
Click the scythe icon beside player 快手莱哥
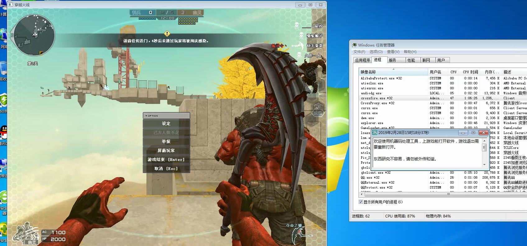298,46
